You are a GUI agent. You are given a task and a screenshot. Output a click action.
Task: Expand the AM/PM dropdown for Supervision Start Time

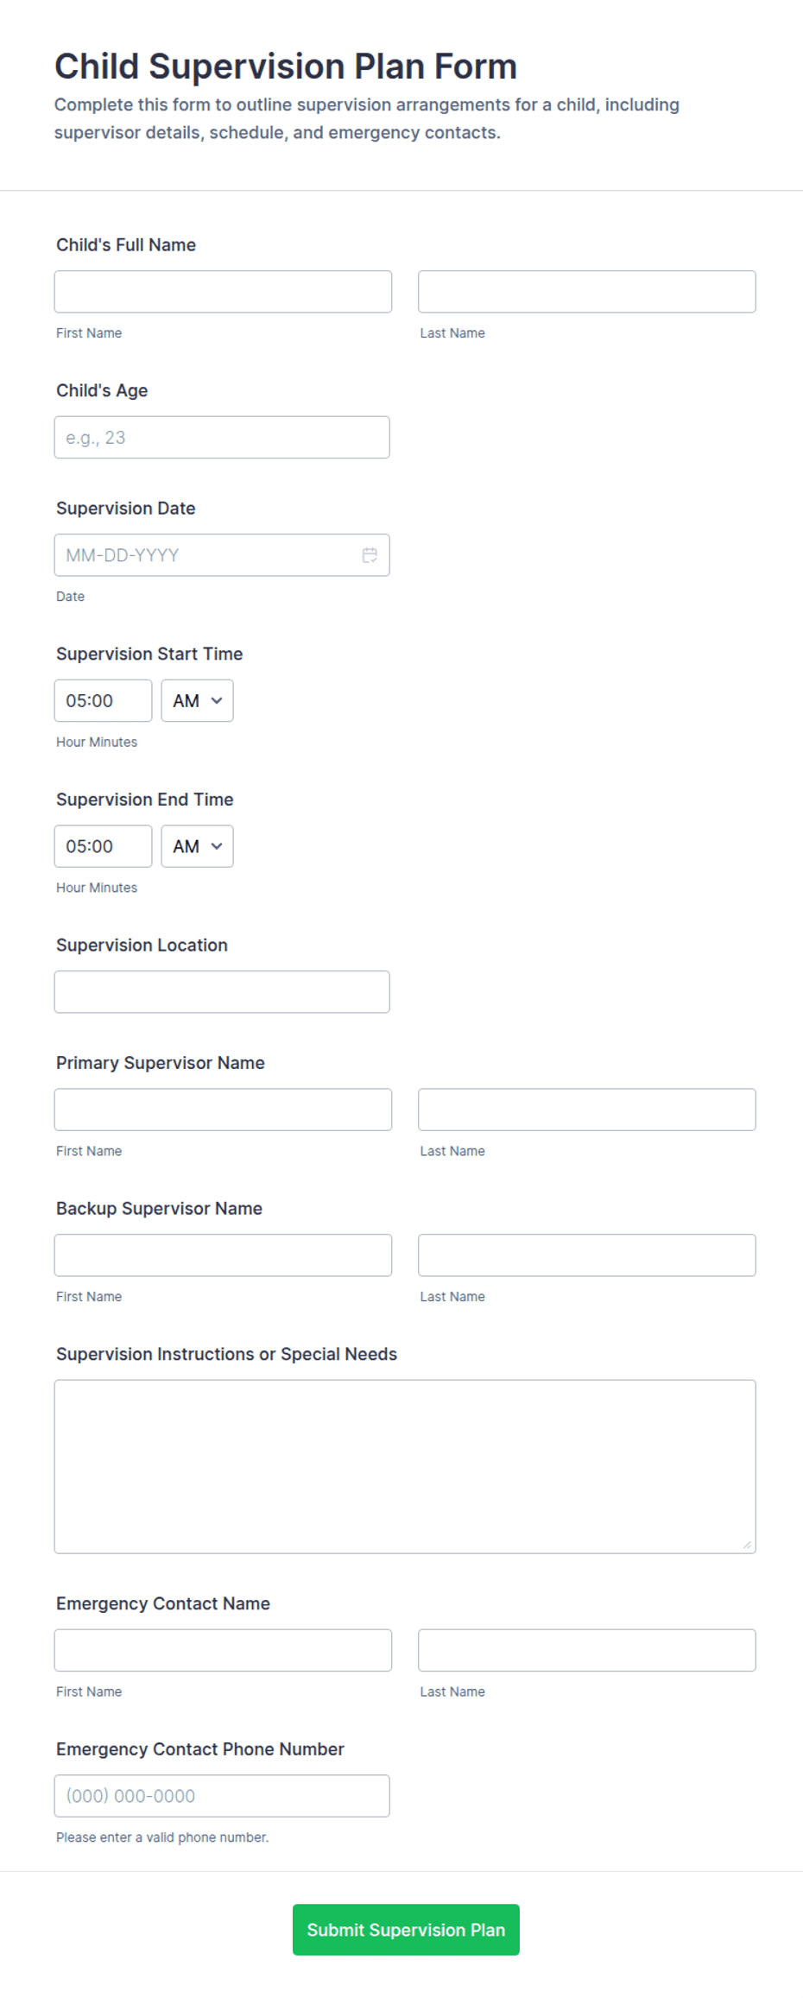click(x=197, y=700)
